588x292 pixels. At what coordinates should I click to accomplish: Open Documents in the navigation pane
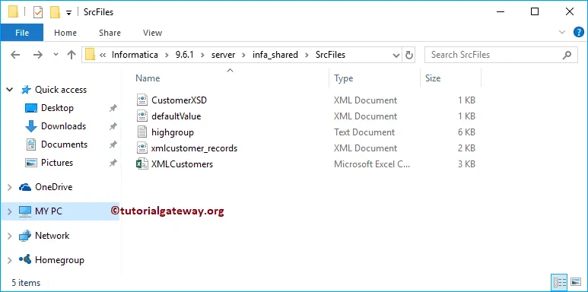pyautogui.click(x=64, y=144)
